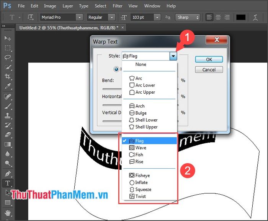Select the Lasso tool
Image resolution: width=268 pixels, height=221 pixels.
(8, 57)
